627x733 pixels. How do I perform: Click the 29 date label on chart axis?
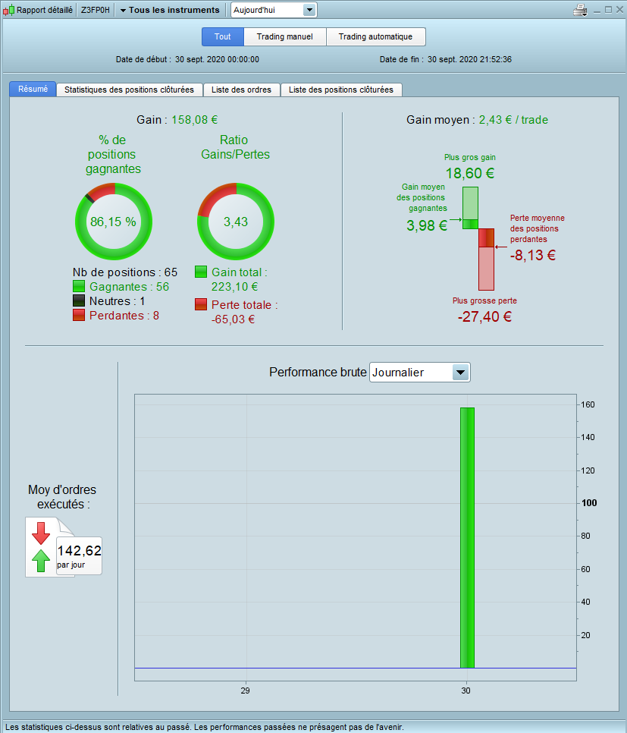(x=246, y=691)
